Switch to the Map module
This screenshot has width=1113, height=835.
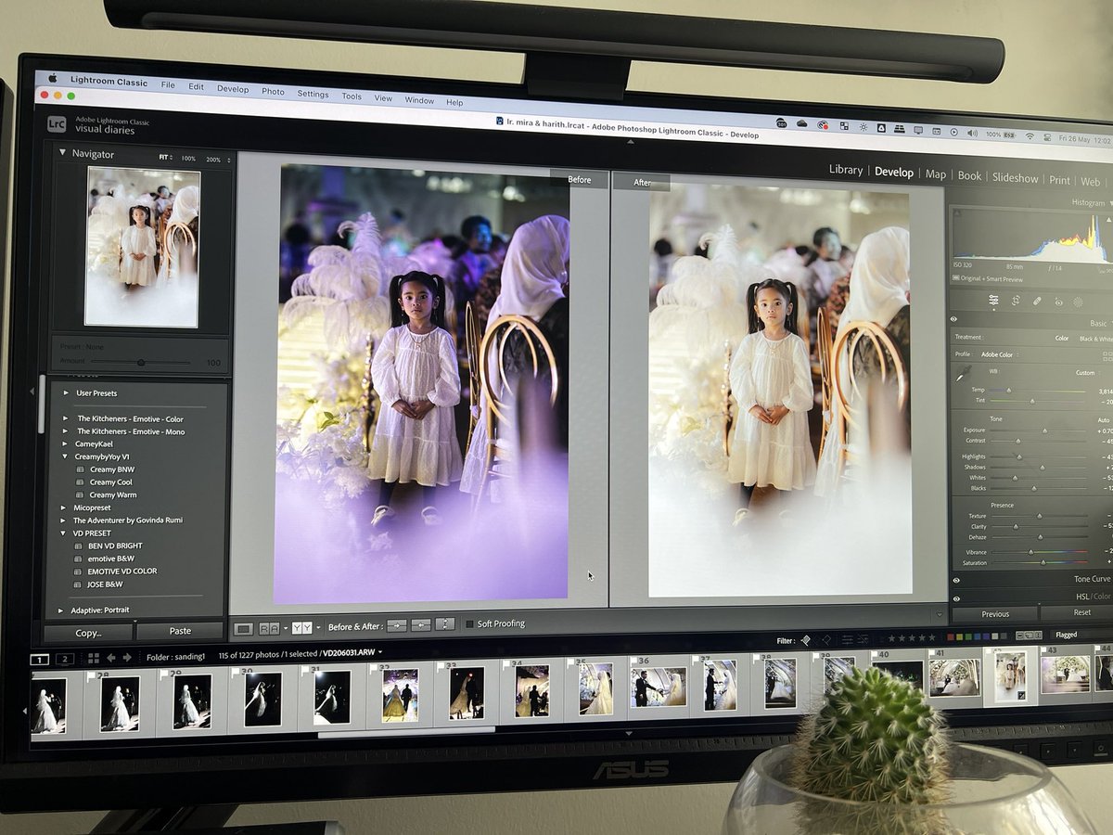point(936,174)
